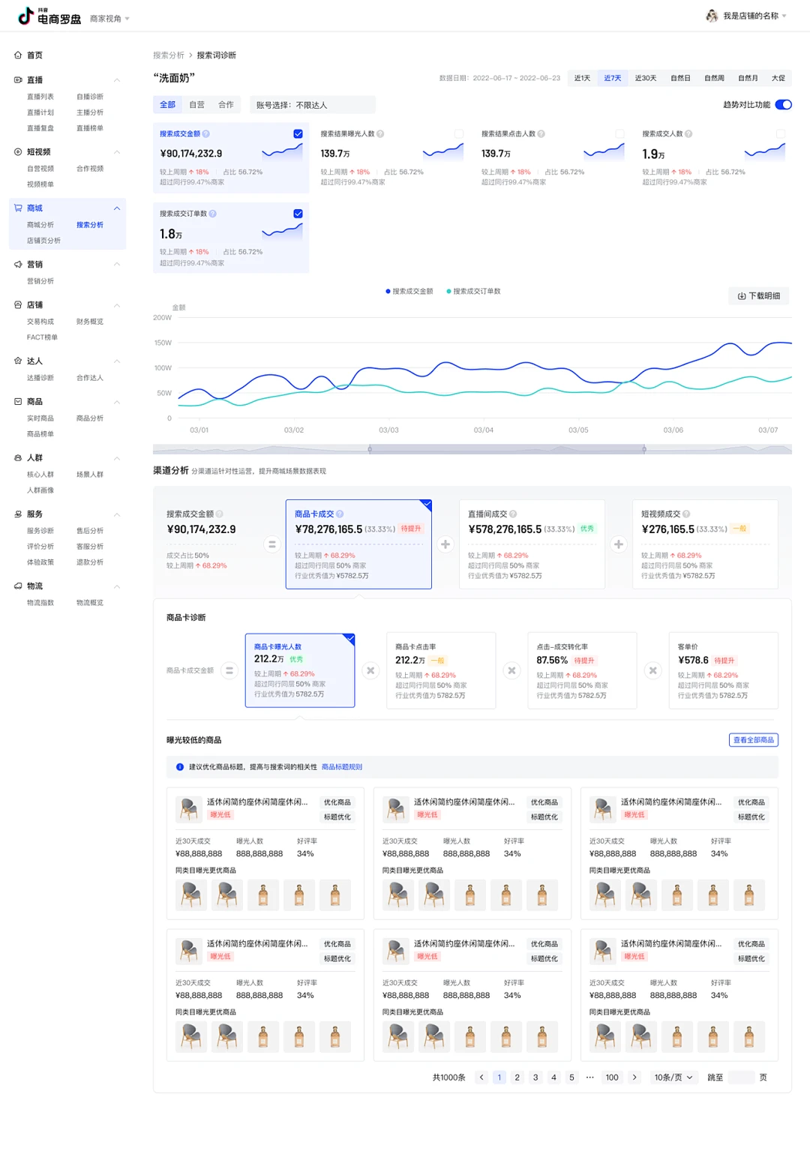The height and width of the screenshot is (1160, 810).
Task: Collapse the 直播 sidebar section chevron
Action: click(x=117, y=80)
